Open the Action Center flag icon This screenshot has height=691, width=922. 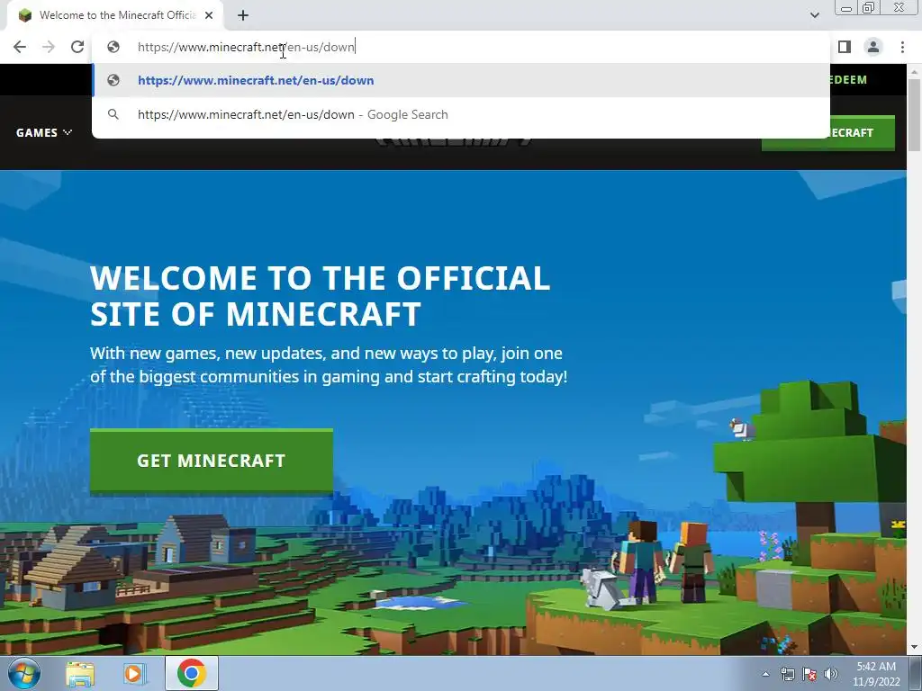809,674
